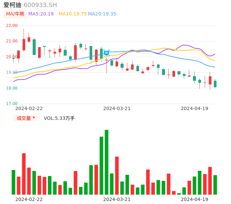The width and height of the screenshot is (231, 204).
Task: Click the 2024-04-19 date label under the candlestick chart
Action: click(194, 108)
